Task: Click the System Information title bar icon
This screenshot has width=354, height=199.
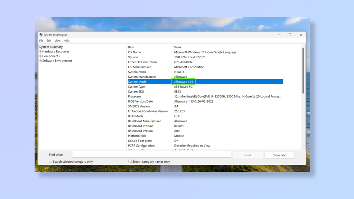Action: tap(40, 35)
